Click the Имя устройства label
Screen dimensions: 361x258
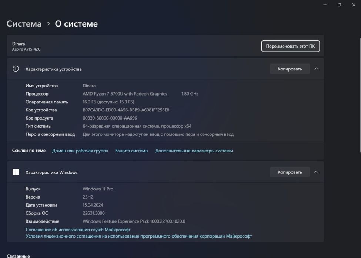click(42, 86)
